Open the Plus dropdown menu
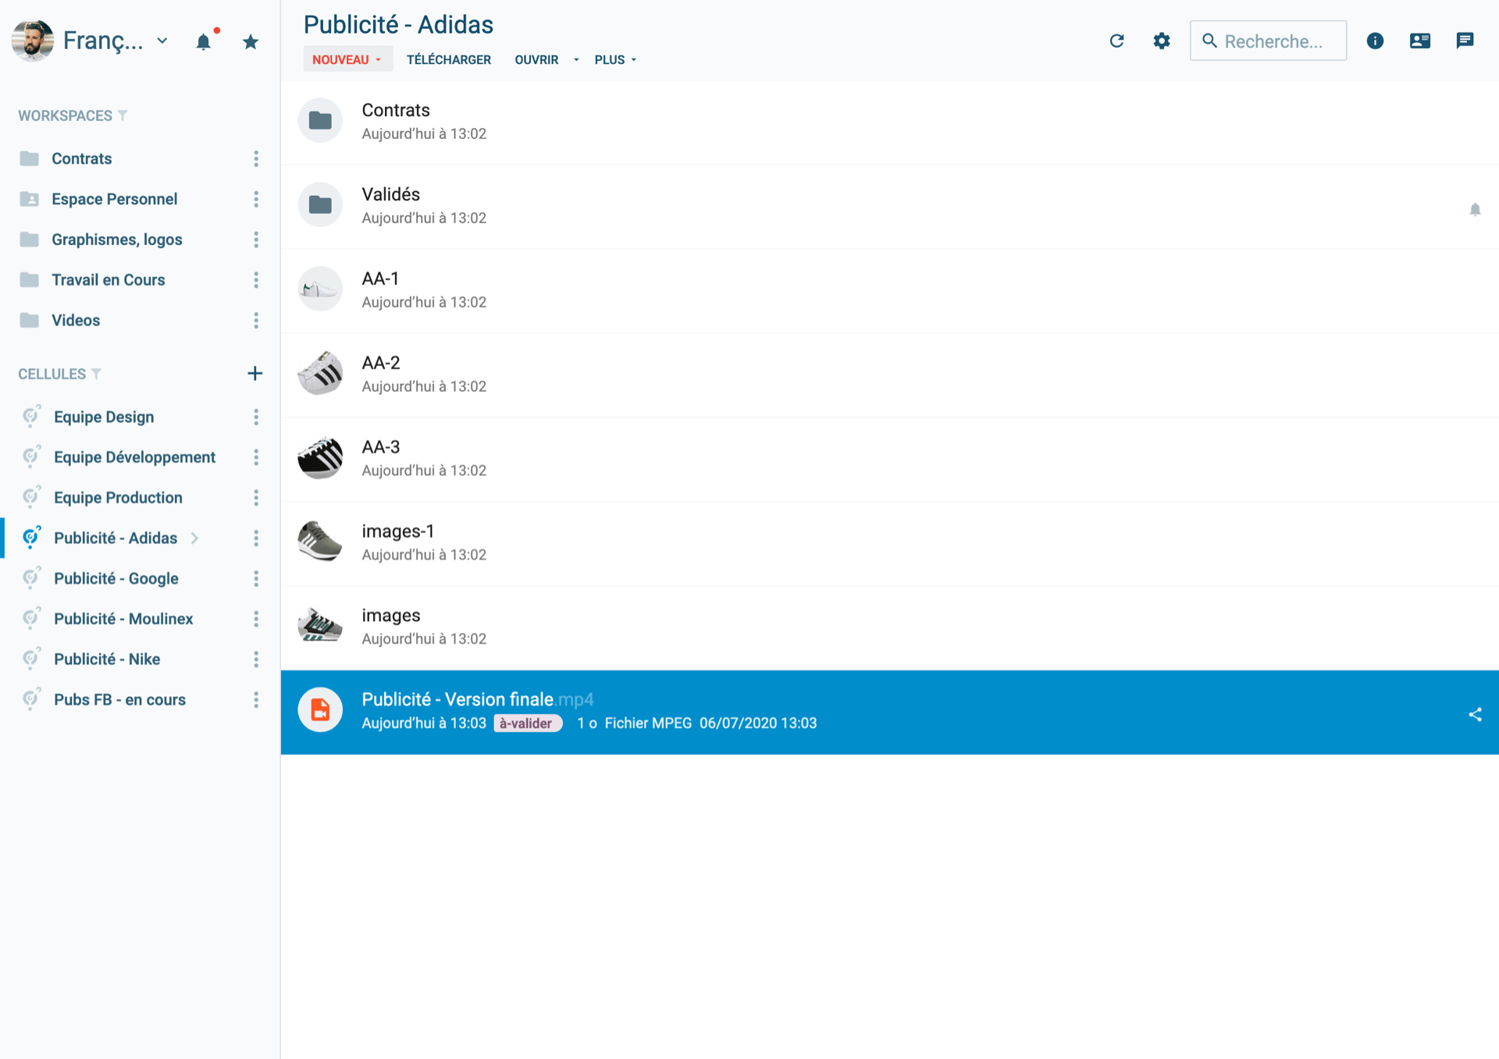 point(615,59)
